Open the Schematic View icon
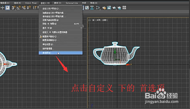The height and width of the screenshot is (109, 190). click(92, 8)
